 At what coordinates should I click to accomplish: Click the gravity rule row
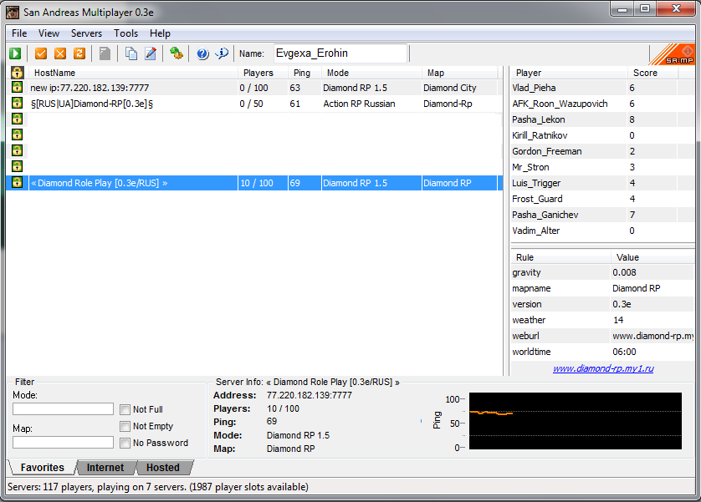(602, 272)
